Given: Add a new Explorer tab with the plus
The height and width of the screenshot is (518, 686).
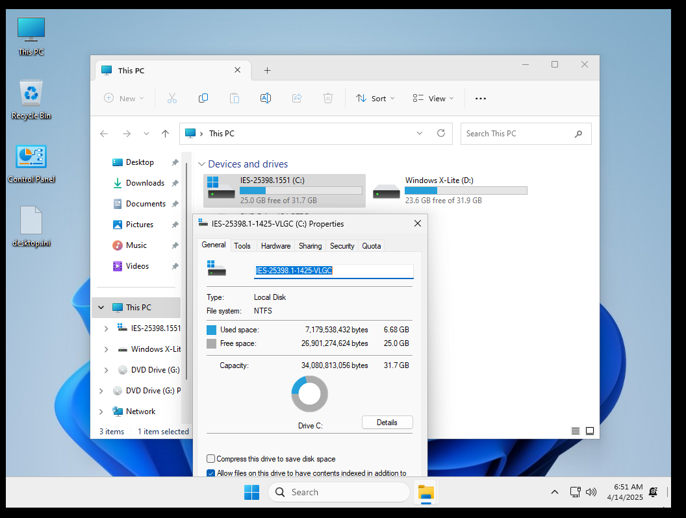Looking at the screenshot, I should (x=267, y=70).
